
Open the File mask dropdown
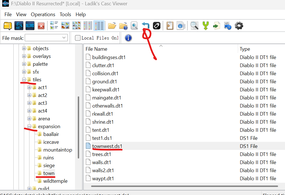pyautogui.click(x=64, y=38)
